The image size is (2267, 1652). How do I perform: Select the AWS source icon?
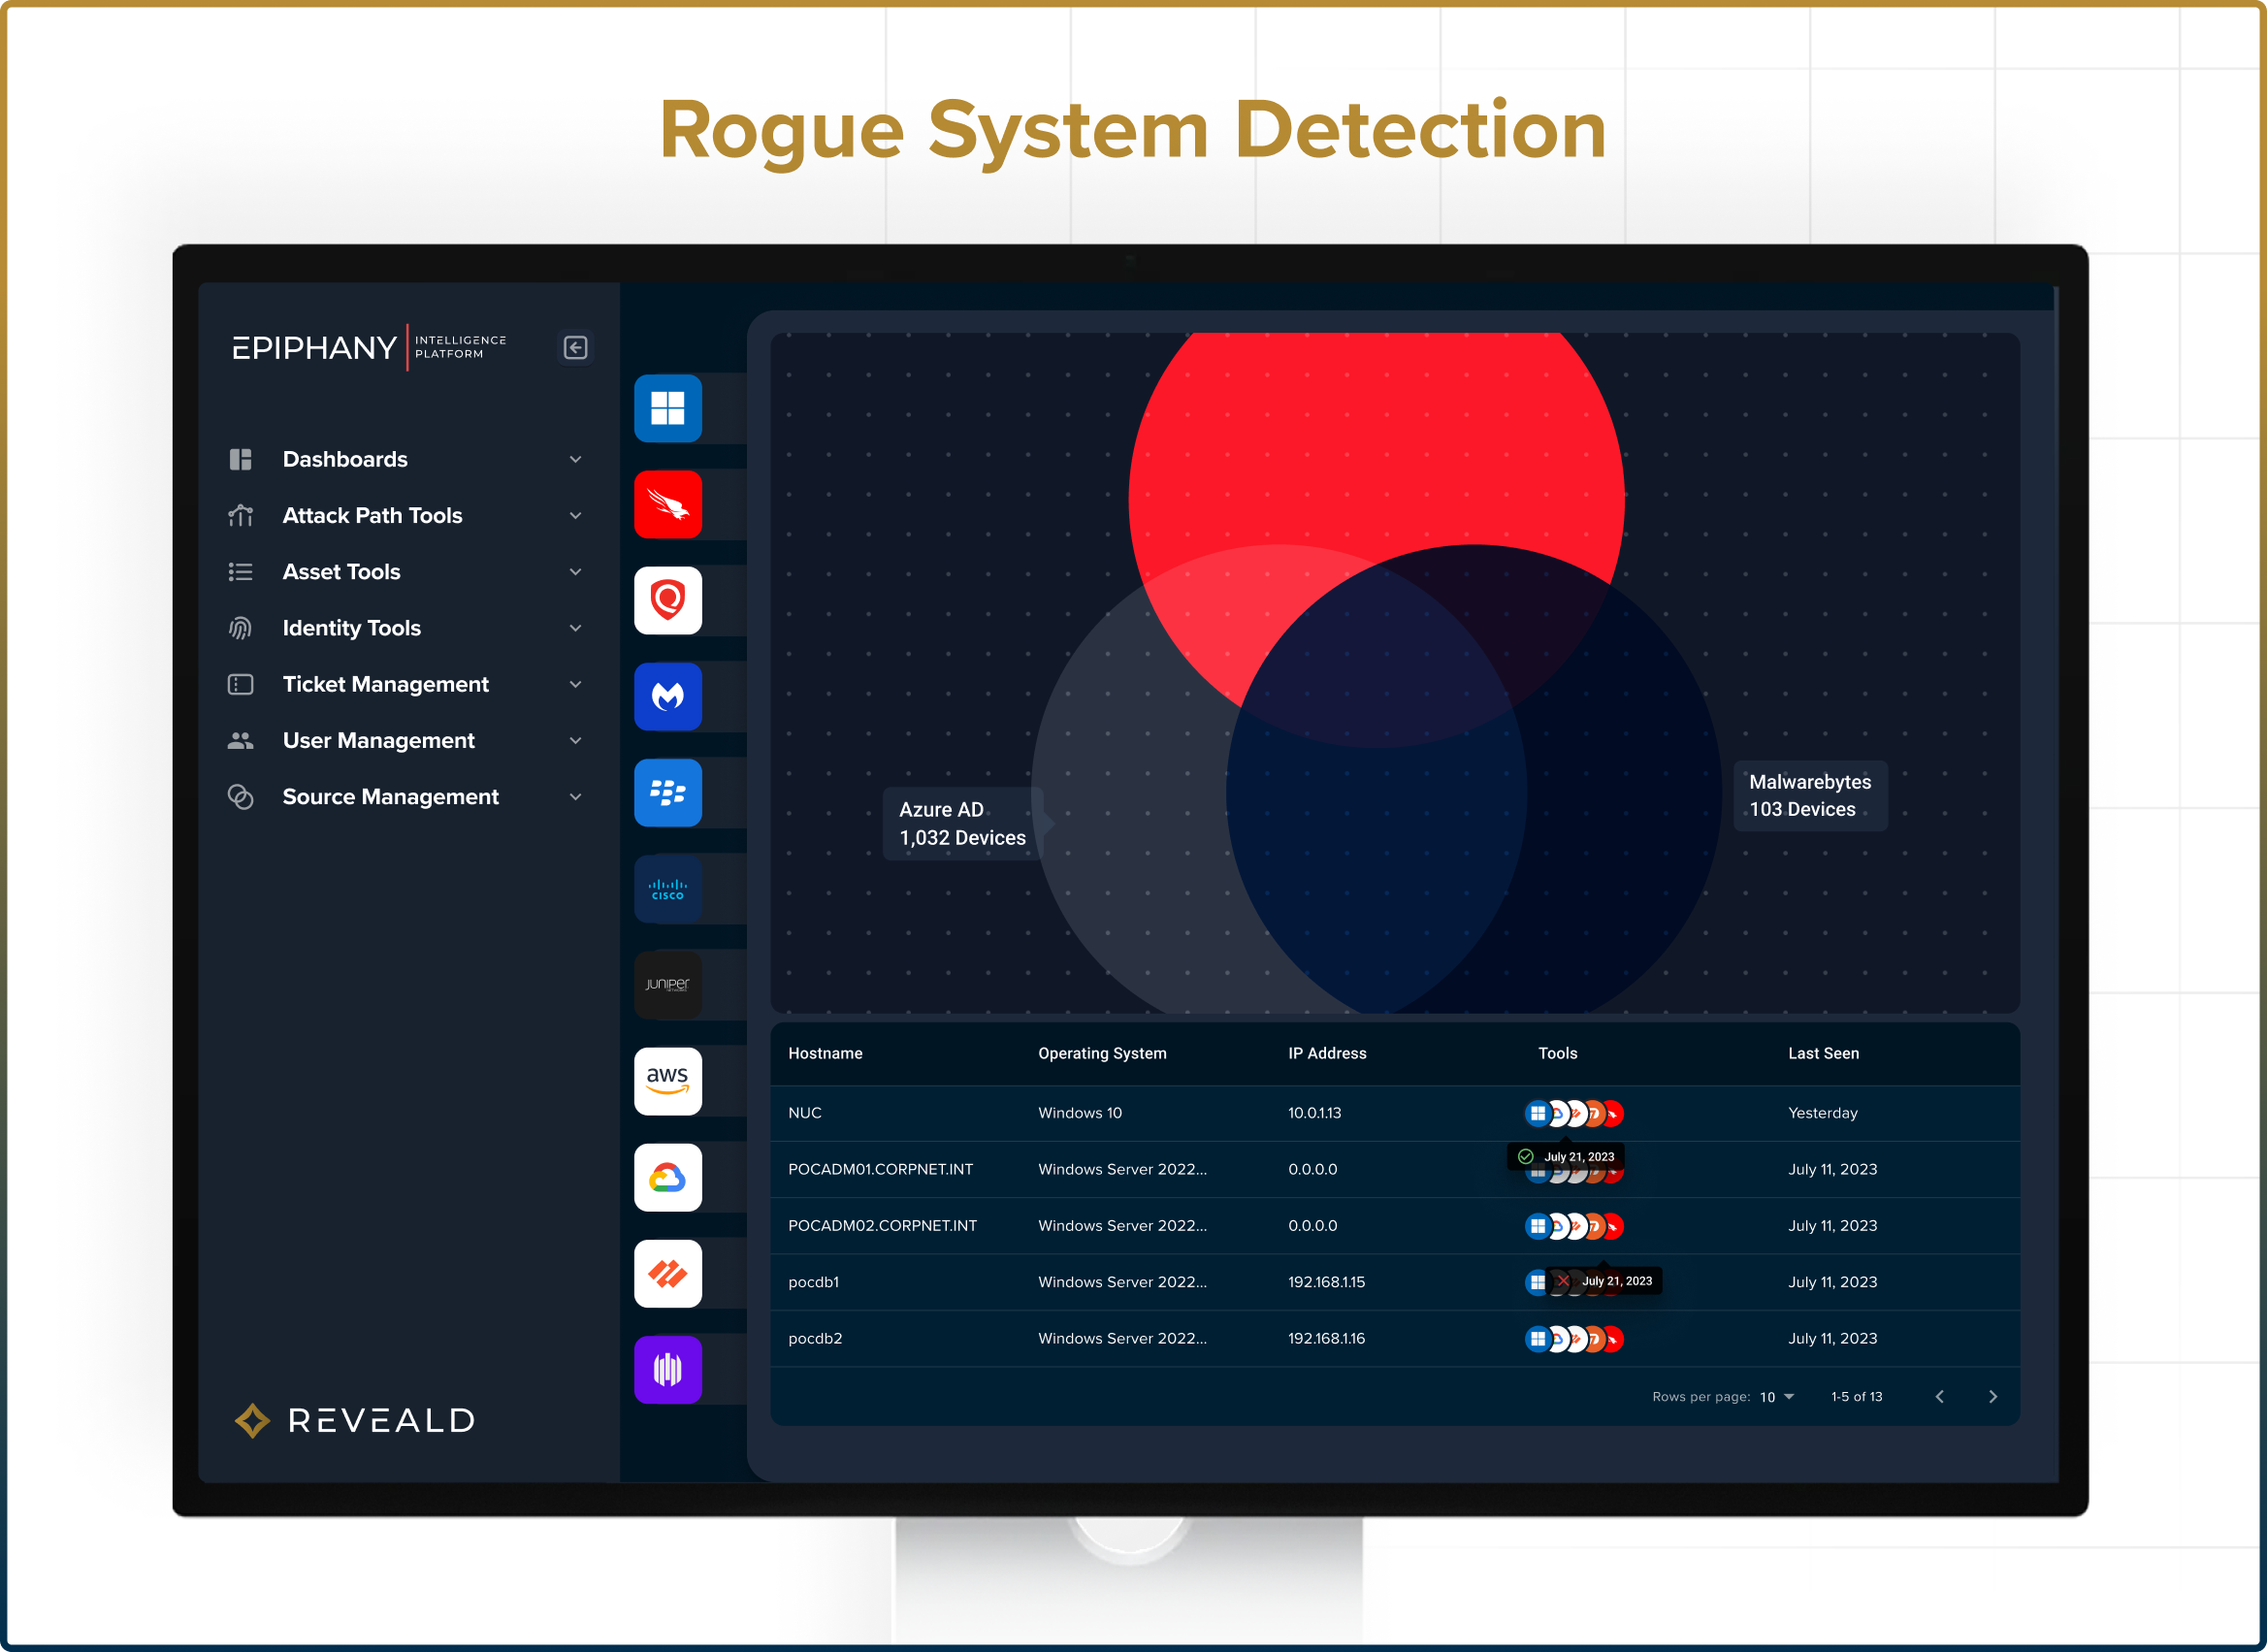(x=667, y=1081)
